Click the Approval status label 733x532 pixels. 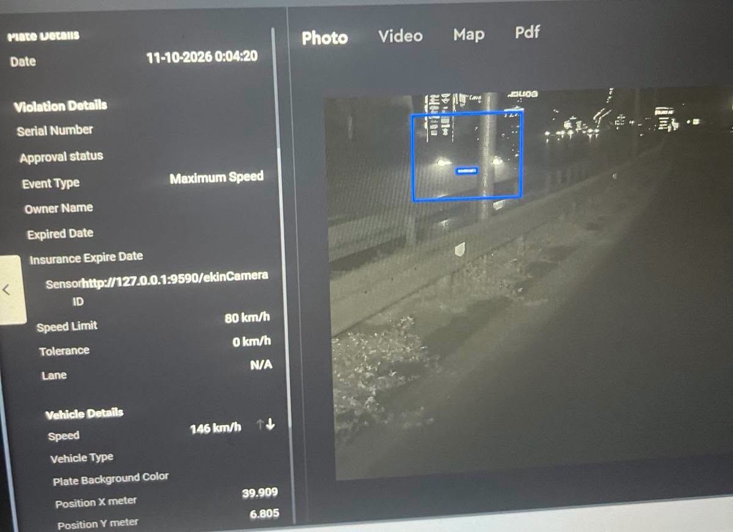coord(61,157)
